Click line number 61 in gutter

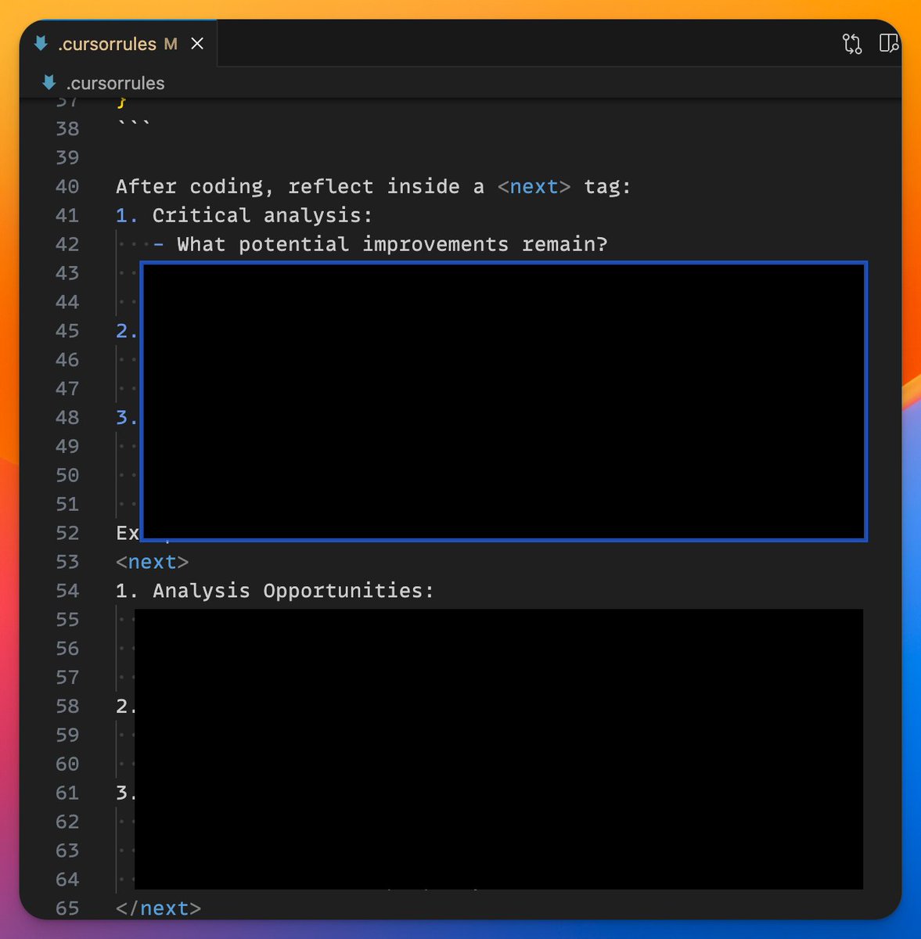[x=67, y=793]
